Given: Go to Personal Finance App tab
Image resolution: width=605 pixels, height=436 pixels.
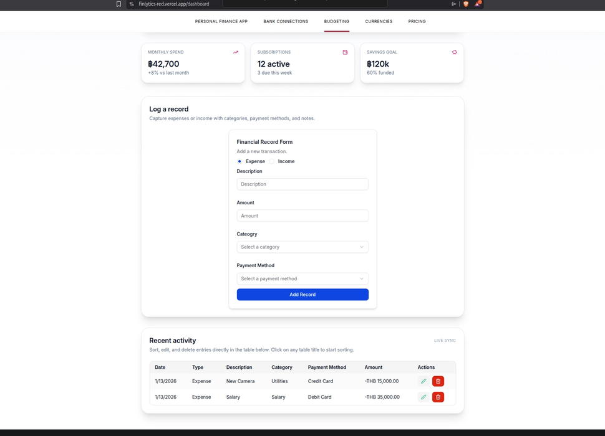Looking at the screenshot, I should pos(221,22).
